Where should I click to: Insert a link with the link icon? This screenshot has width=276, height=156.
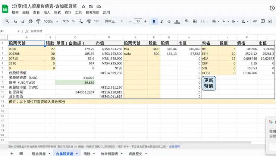tap(255, 21)
